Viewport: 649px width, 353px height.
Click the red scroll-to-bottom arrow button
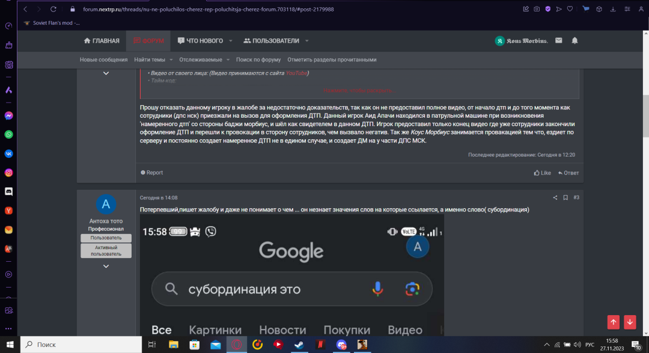pos(630,322)
